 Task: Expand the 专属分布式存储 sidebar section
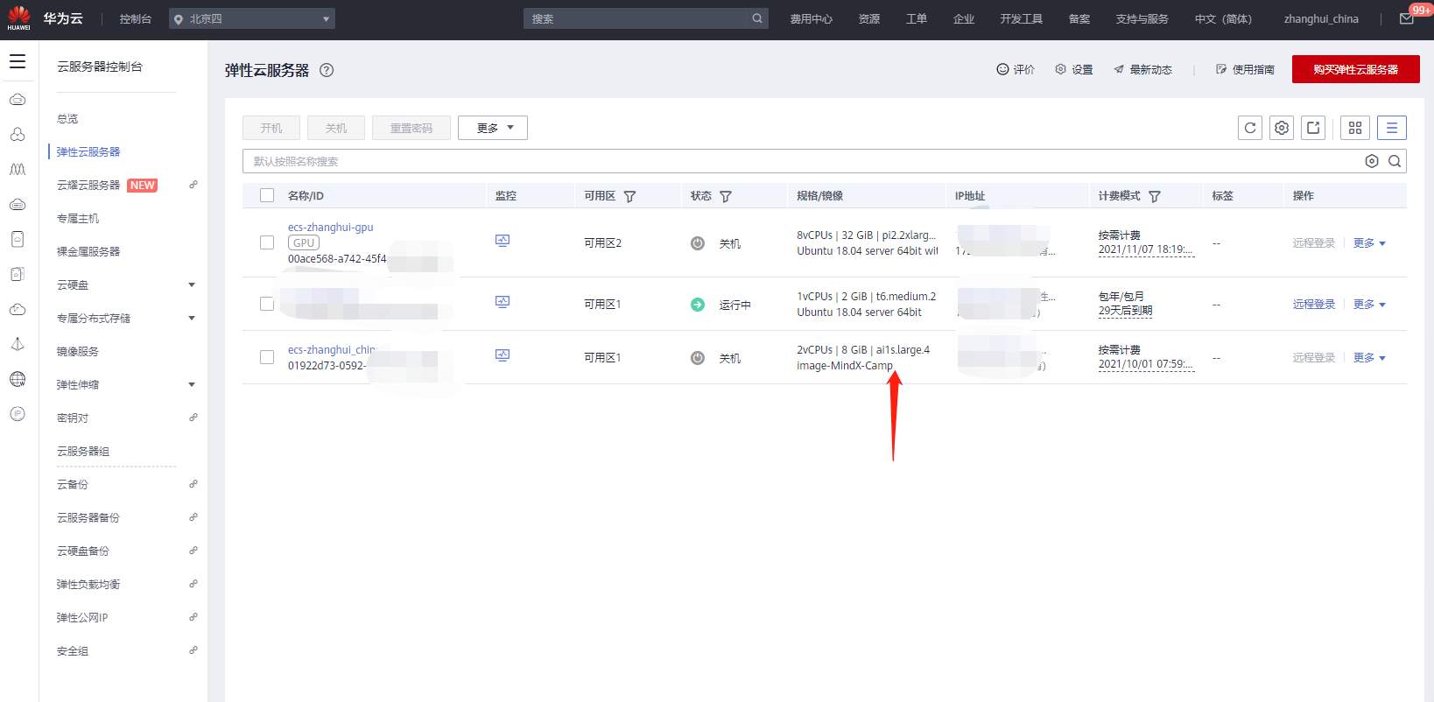pos(192,318)
